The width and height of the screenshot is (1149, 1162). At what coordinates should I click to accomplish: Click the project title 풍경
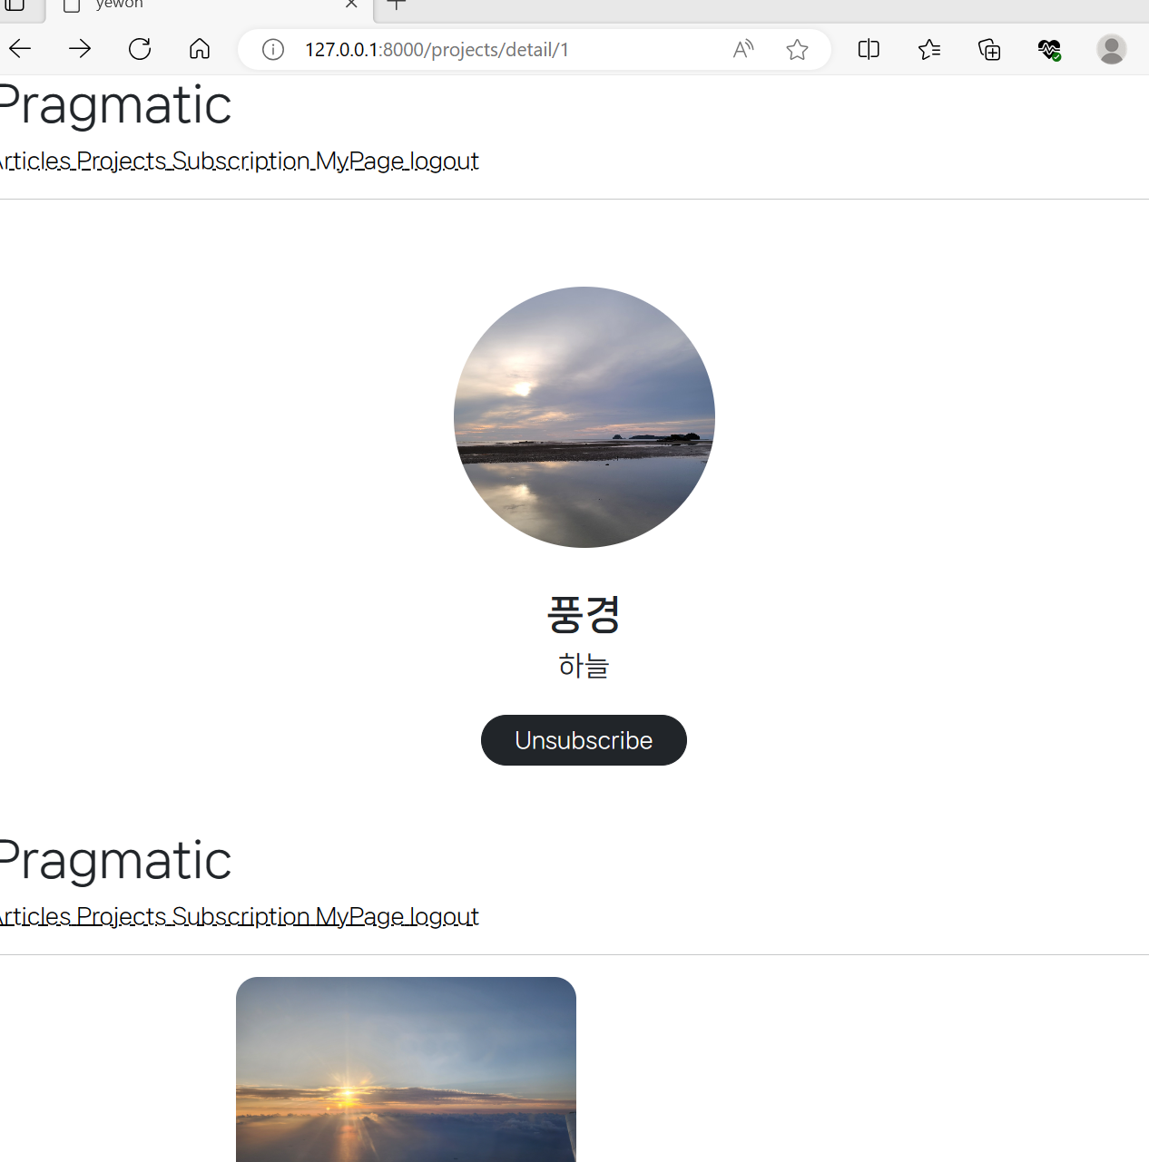click(584, 614)
